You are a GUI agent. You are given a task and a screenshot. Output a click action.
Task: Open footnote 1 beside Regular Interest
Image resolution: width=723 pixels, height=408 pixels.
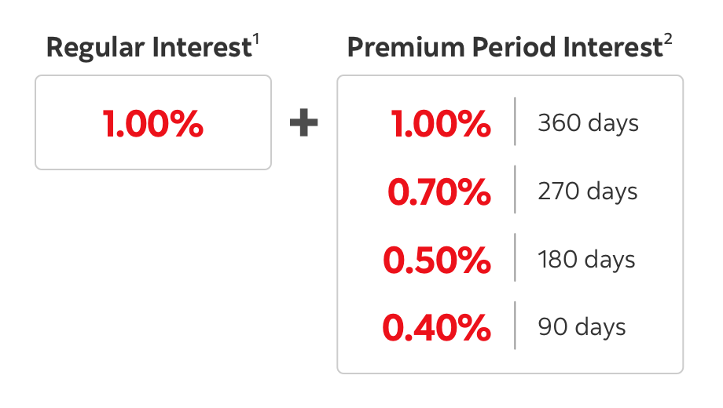255,41
